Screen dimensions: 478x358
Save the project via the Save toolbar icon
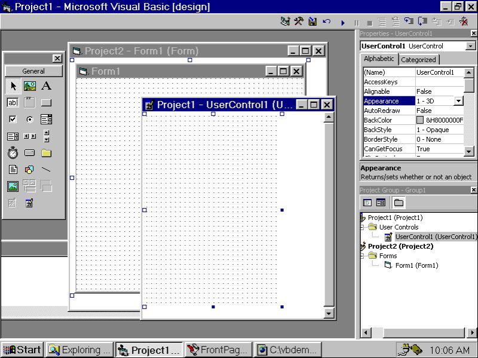pyautogui.click(x=312, y=22)
